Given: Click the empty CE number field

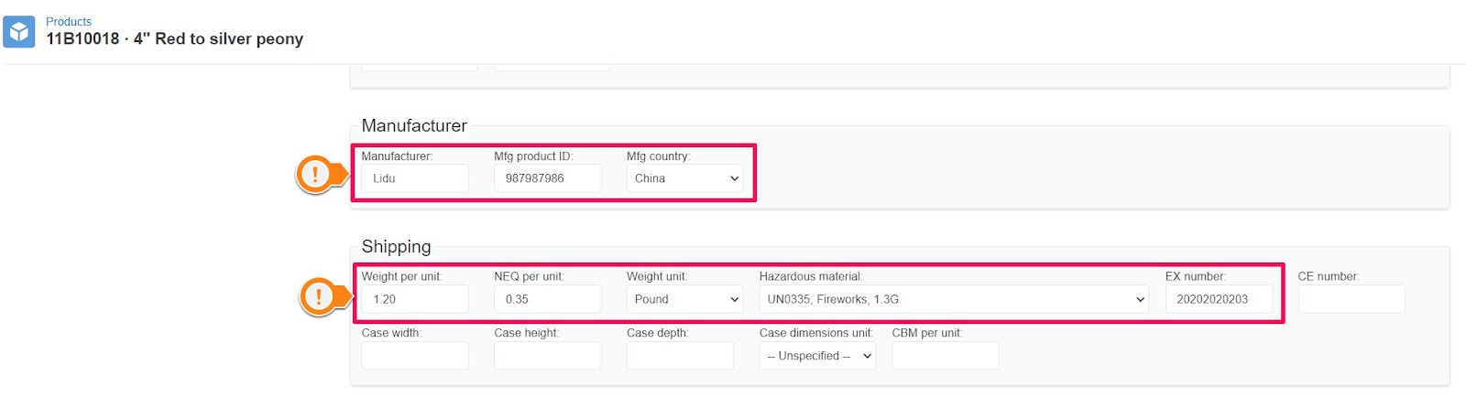Looking at the screenshot, I should click(x=1351, y=299).
